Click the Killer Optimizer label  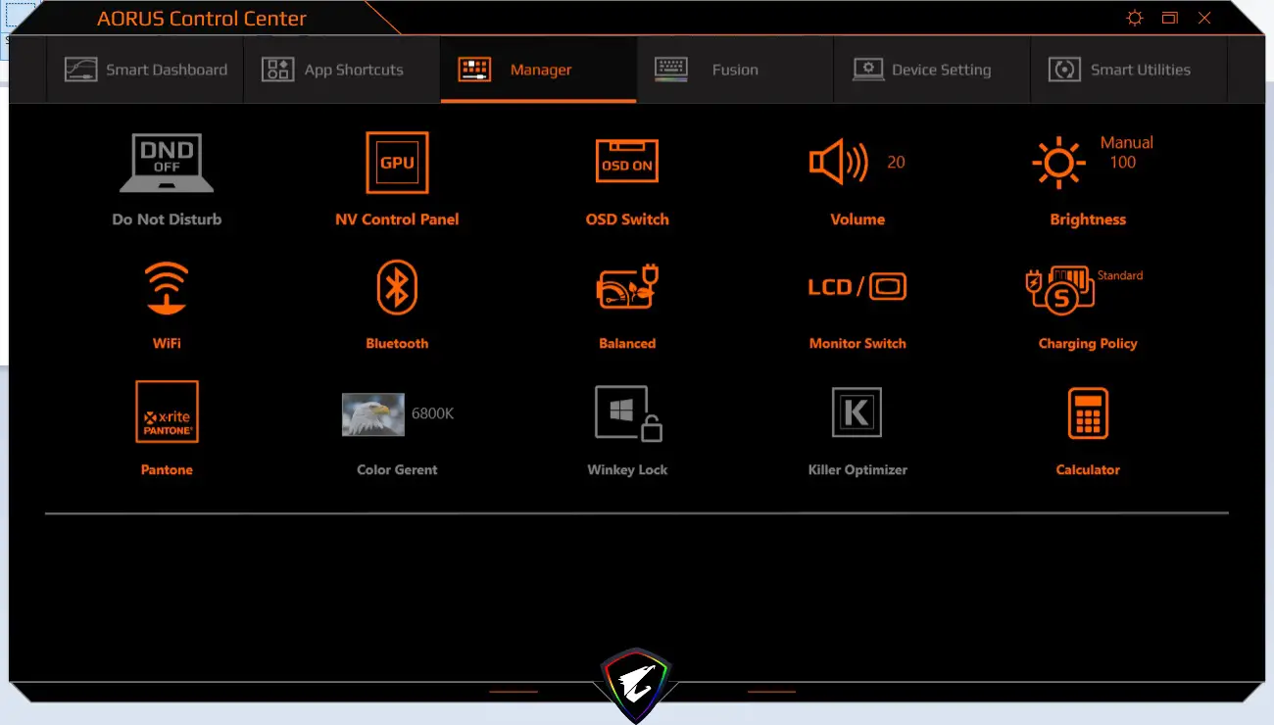click(x=857, y=470)
